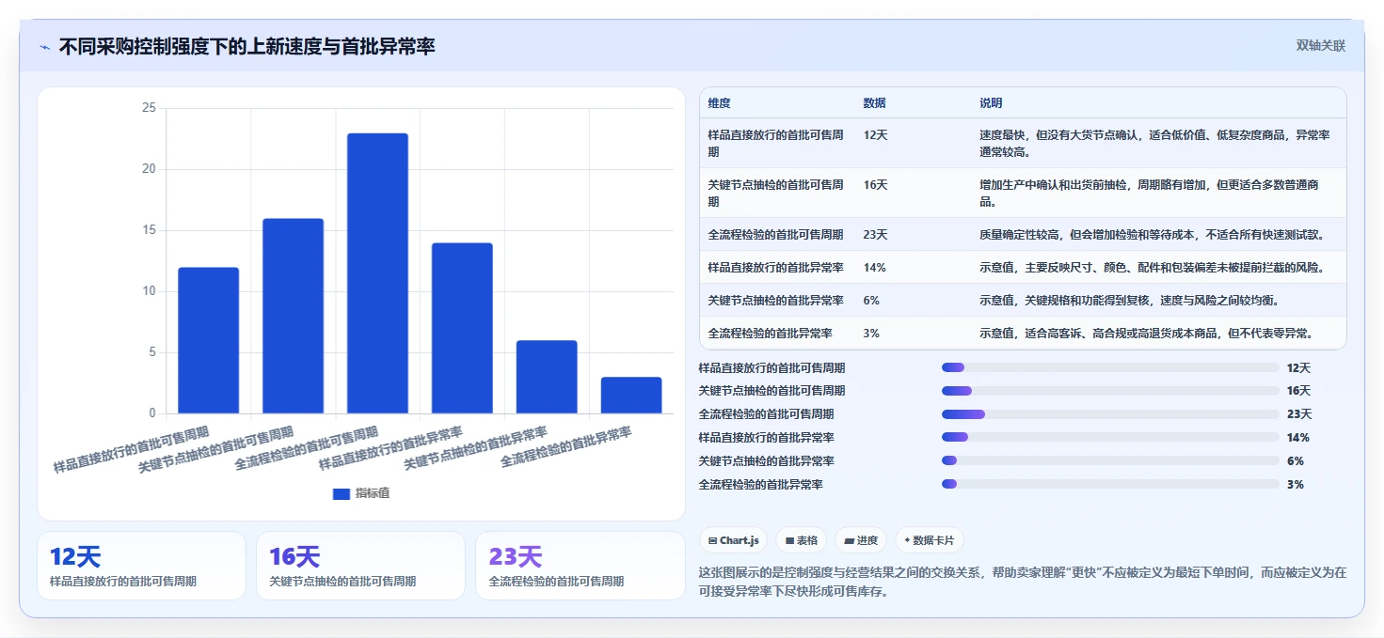Click the 23天 value beside the progress bar
1384x638 pixels.
click(x=1299, y=413)
